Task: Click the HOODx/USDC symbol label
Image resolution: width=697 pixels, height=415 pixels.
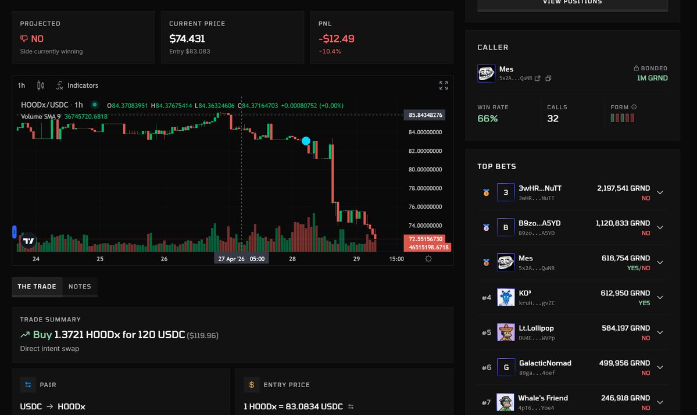Action: [44, 105]
